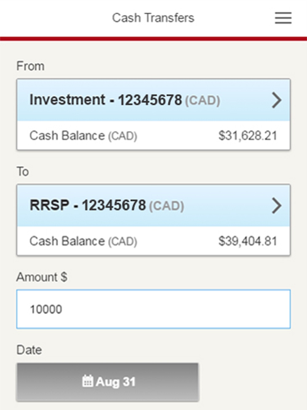The image size is (307, 410).
Task: Click the calendar icon beside Aug 31
Action: pos(87,381)
